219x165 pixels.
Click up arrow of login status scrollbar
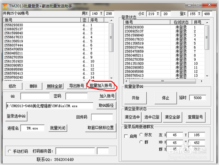tap(207, 22)
